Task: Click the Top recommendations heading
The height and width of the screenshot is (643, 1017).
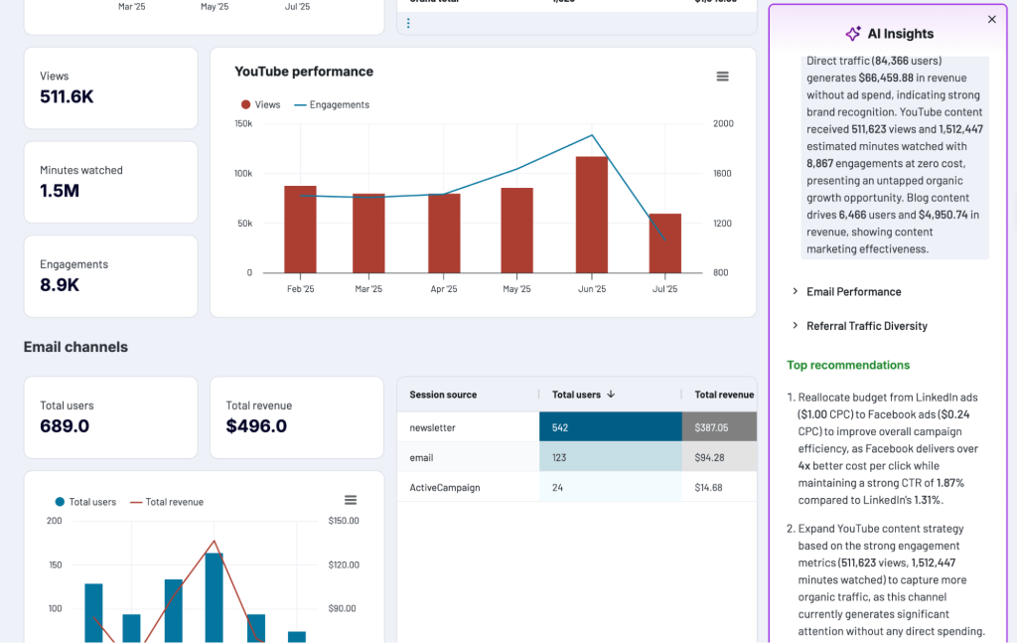Action: pos(848,365)
